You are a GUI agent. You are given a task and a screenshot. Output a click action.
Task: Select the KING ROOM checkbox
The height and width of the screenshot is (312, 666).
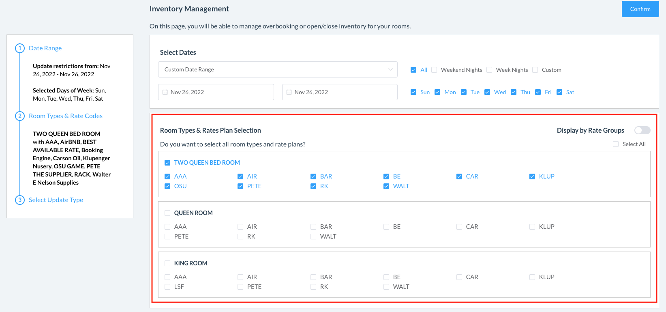[x=167, y=263]
